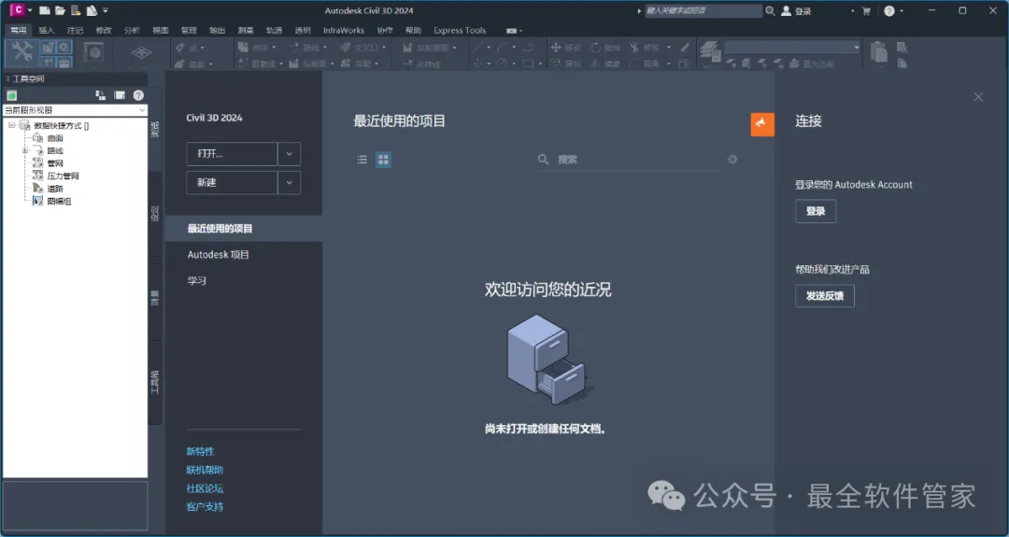The width and height of the screenshot is (1009, 537).
Task: Click the 移动 move tool in ribbon
Action: (566, 48)
